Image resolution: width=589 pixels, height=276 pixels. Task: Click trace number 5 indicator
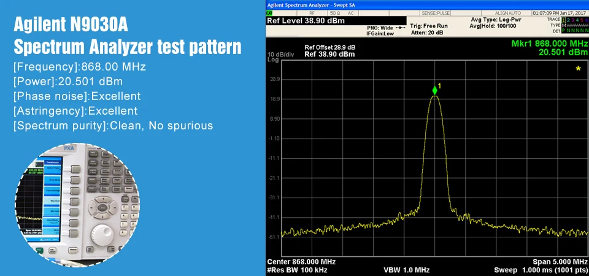point(582,20)
